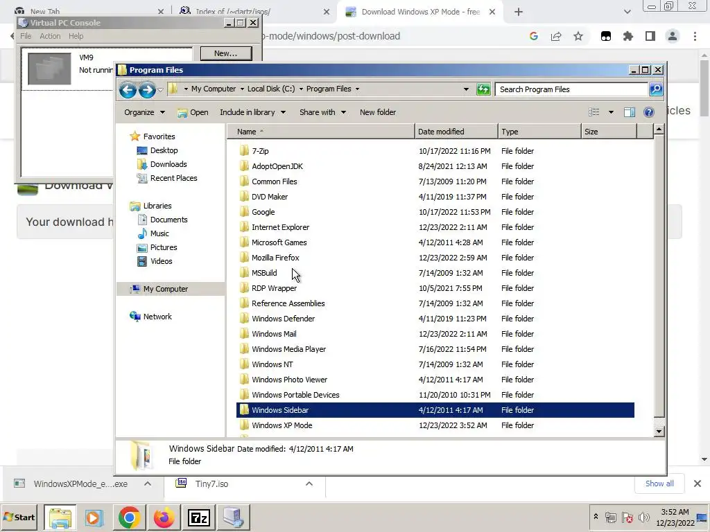Close the downloads bar

pyautogui.click(x=698, y=484)
